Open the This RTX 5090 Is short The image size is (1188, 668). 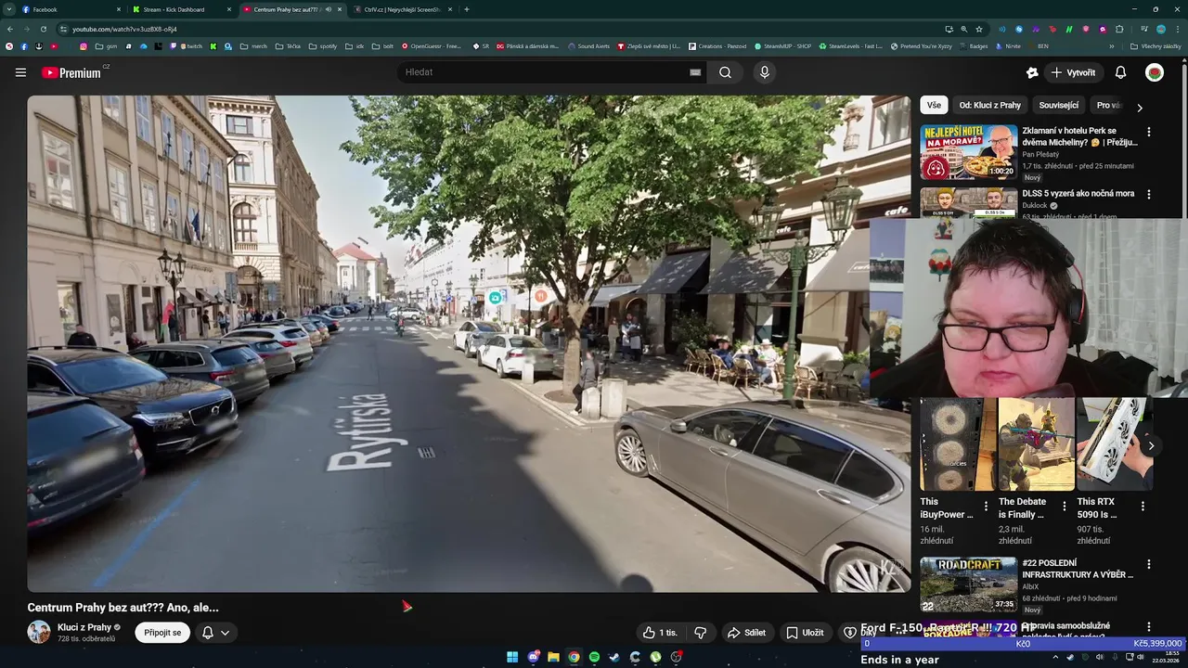tap(1114, 443)
